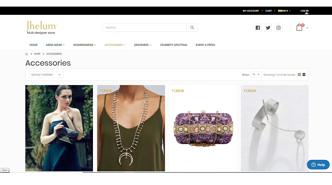Click the Jhelum store logo
The width and height of the screenshot is (332, 185).
tap(41, 27)
